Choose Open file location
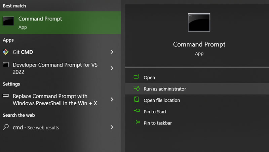The height and width of the screenshot is (152, 269). pos(197,100)
